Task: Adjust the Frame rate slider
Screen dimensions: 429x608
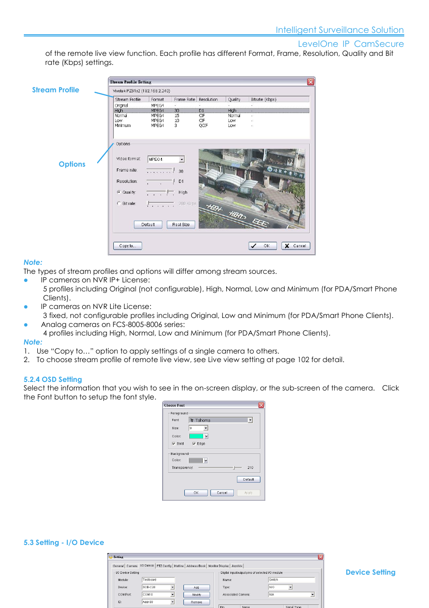Action: click(x=161, y=171)
